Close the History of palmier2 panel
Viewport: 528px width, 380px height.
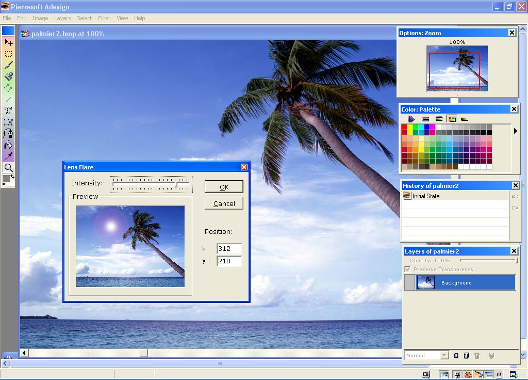click(x=516, y=185)
